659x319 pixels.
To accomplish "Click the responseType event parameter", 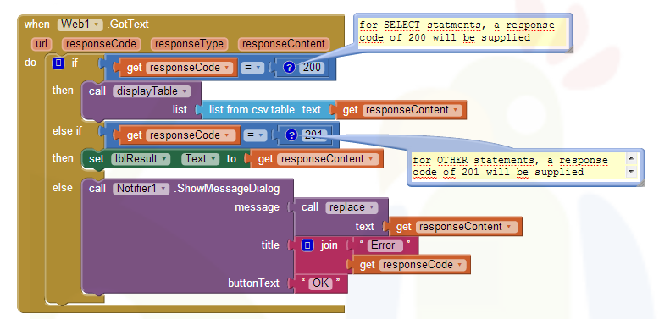I will click(189, 44).
